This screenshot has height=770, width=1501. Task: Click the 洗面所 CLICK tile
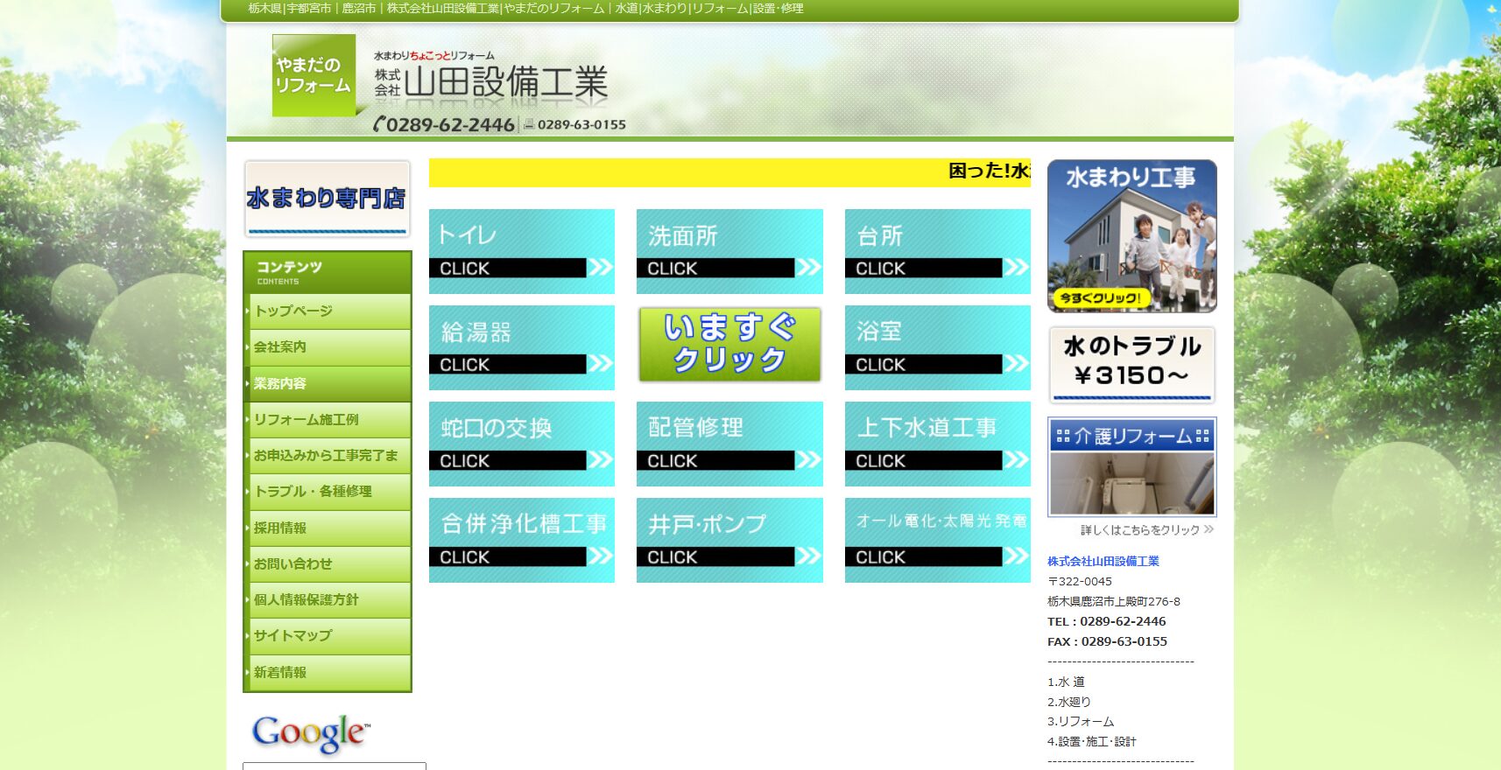pos(729,251)
